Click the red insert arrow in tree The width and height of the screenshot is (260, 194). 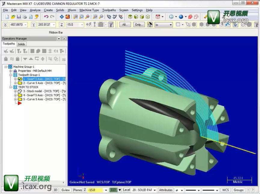pos(20,103)
